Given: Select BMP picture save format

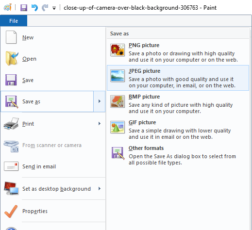Looking at the screenshot, I should click(178, 104).
